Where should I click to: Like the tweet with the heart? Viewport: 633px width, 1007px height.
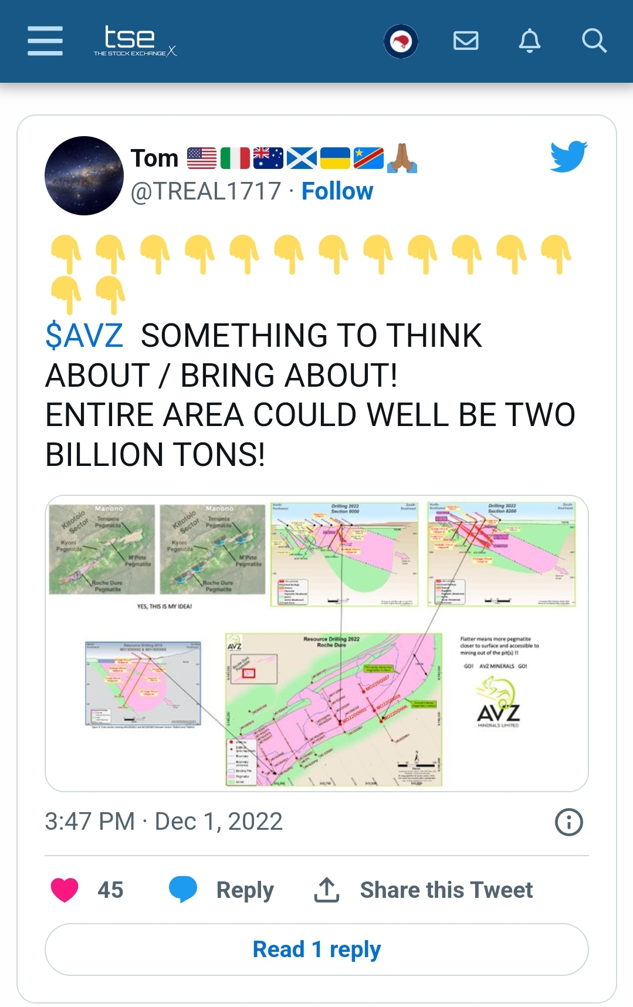65,890
